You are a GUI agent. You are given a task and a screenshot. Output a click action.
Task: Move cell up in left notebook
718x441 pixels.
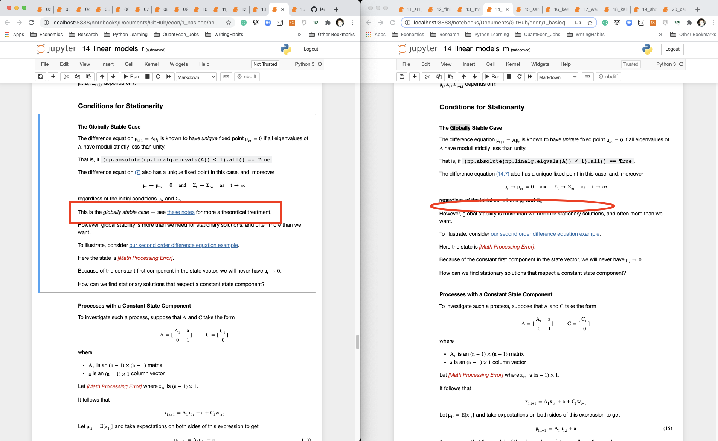click(x=102, y=77)
